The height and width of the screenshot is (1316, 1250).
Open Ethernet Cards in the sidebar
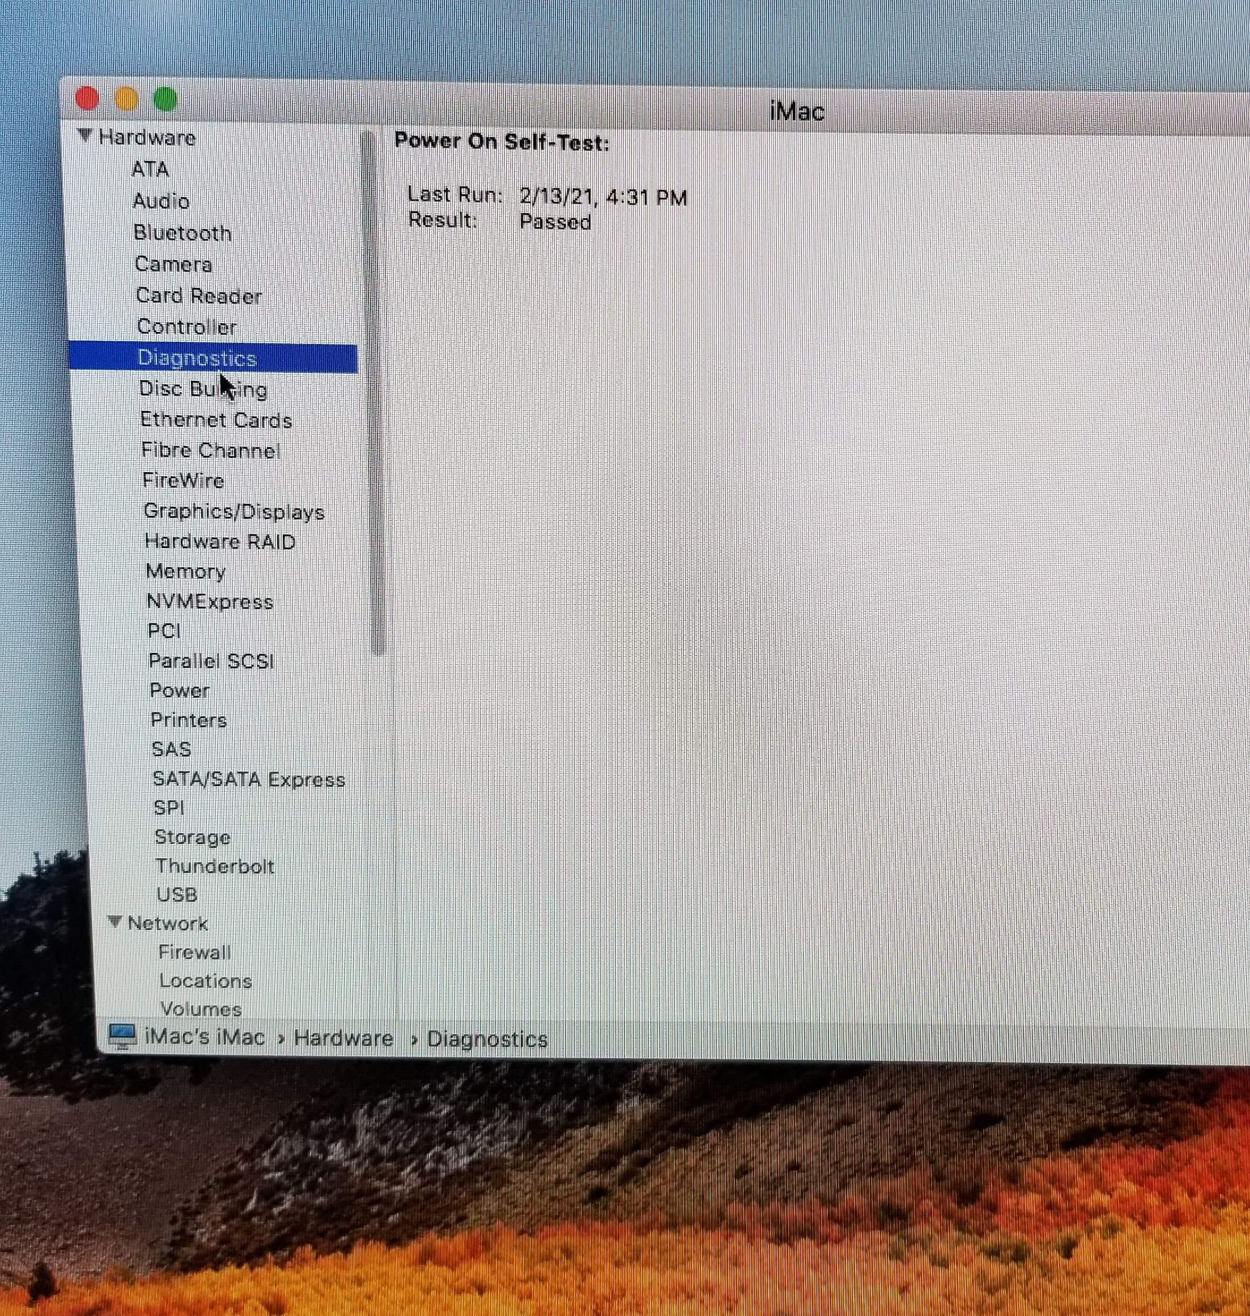(216, 421)
